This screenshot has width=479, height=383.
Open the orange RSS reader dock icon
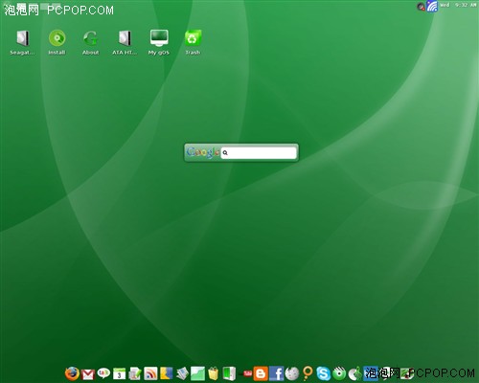click(150, 373)
